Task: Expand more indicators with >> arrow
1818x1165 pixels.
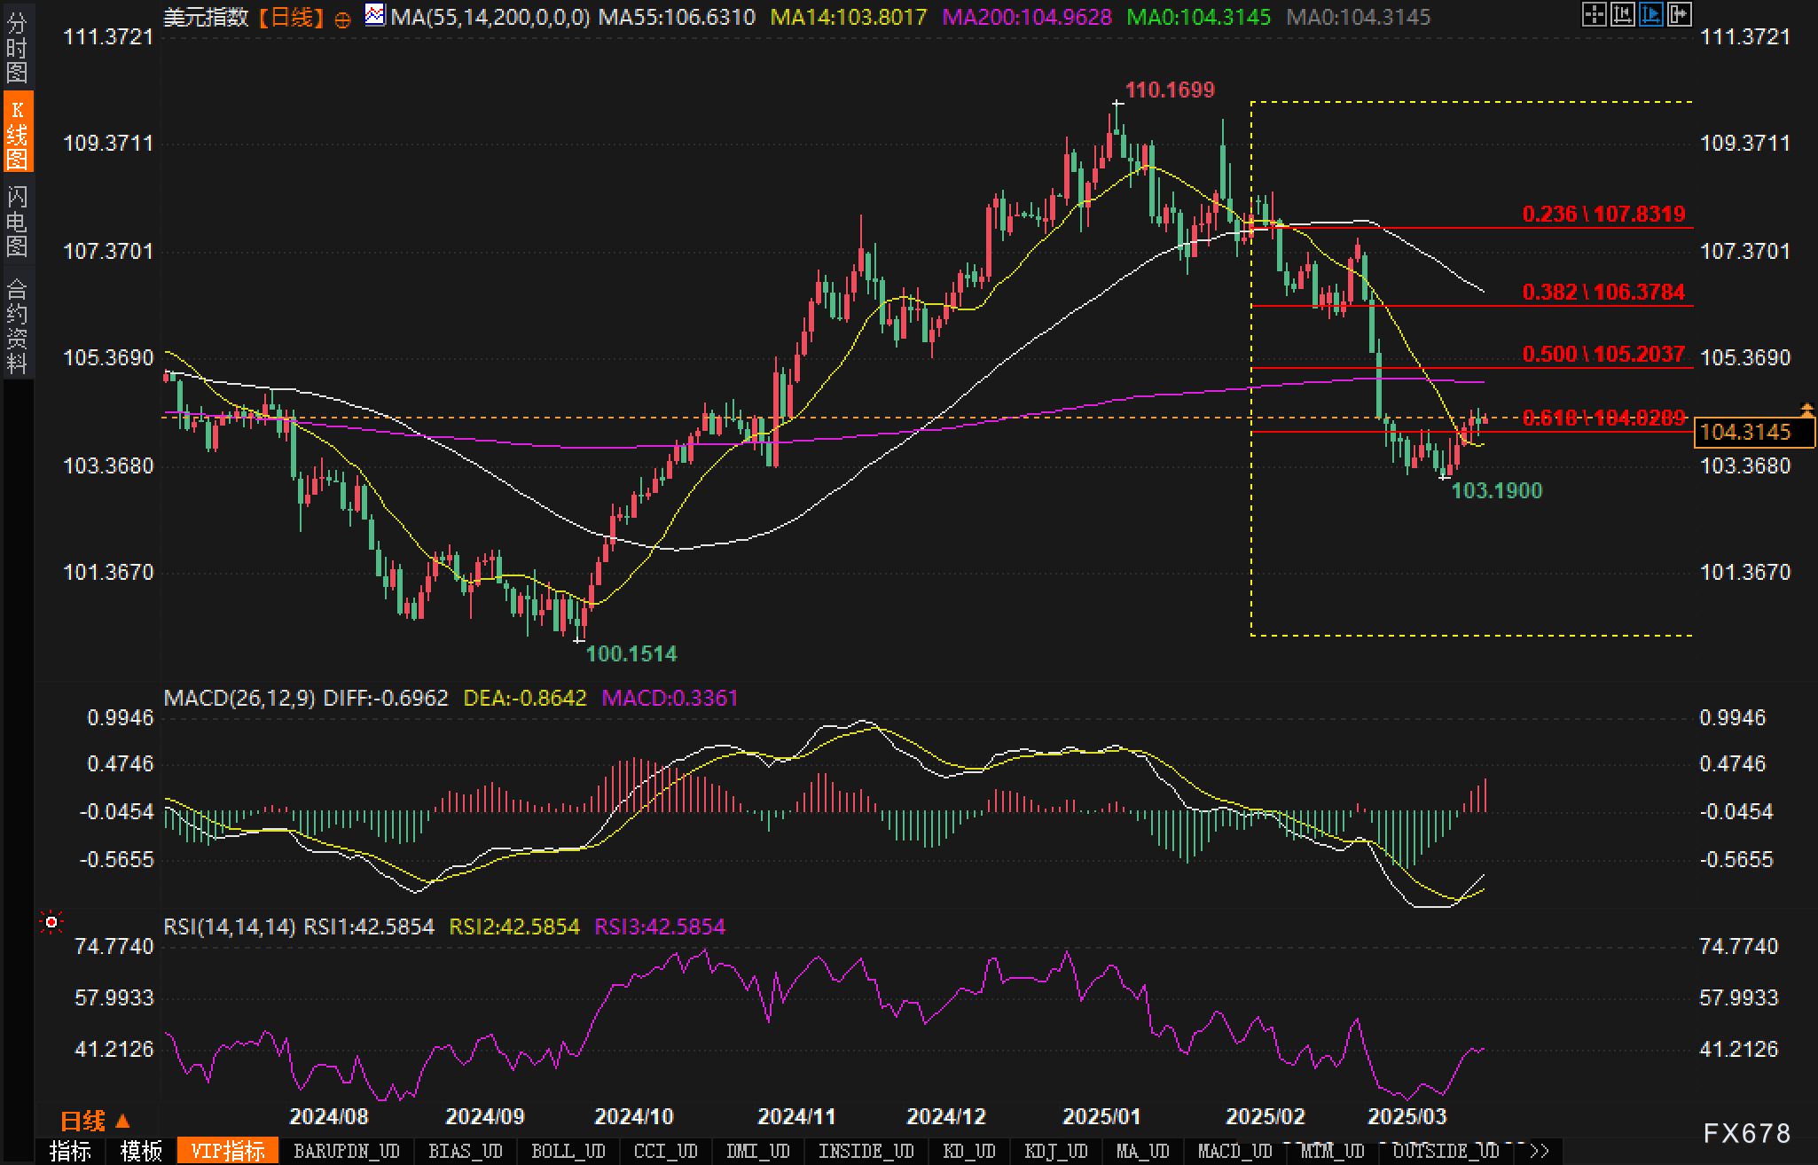Action: [x=1540, y=1151]
